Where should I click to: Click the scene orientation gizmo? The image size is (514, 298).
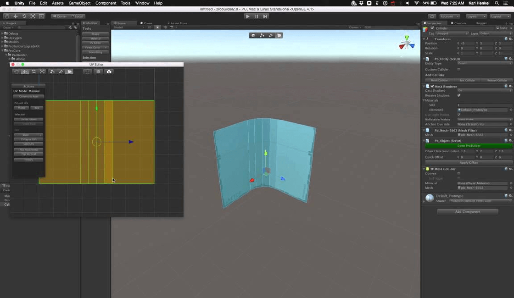pyautogui.click(x=407, y=43)
